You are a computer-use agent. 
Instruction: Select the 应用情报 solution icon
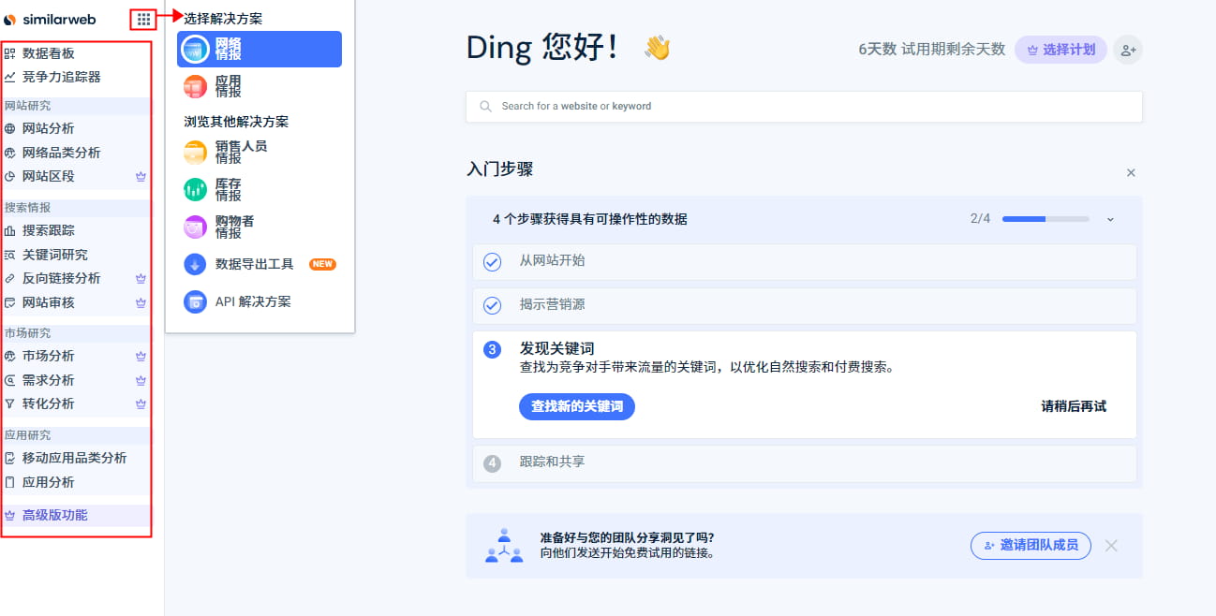tap(196, 86)
